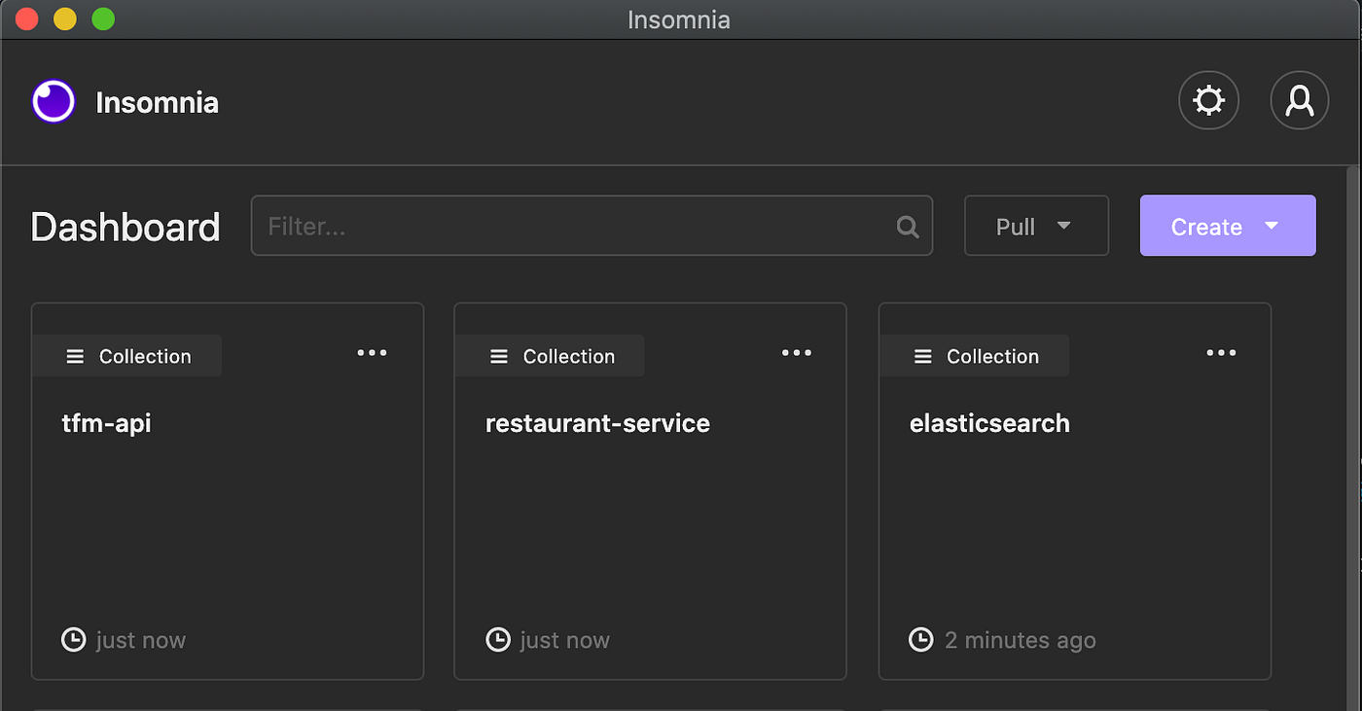Open the three-dots menu on the tfm-api card
This screenshot has height=711, width=1362.
pyautogui.click(x=372, y=353)
